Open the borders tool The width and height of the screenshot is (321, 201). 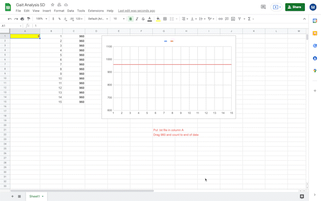[165, 19]
